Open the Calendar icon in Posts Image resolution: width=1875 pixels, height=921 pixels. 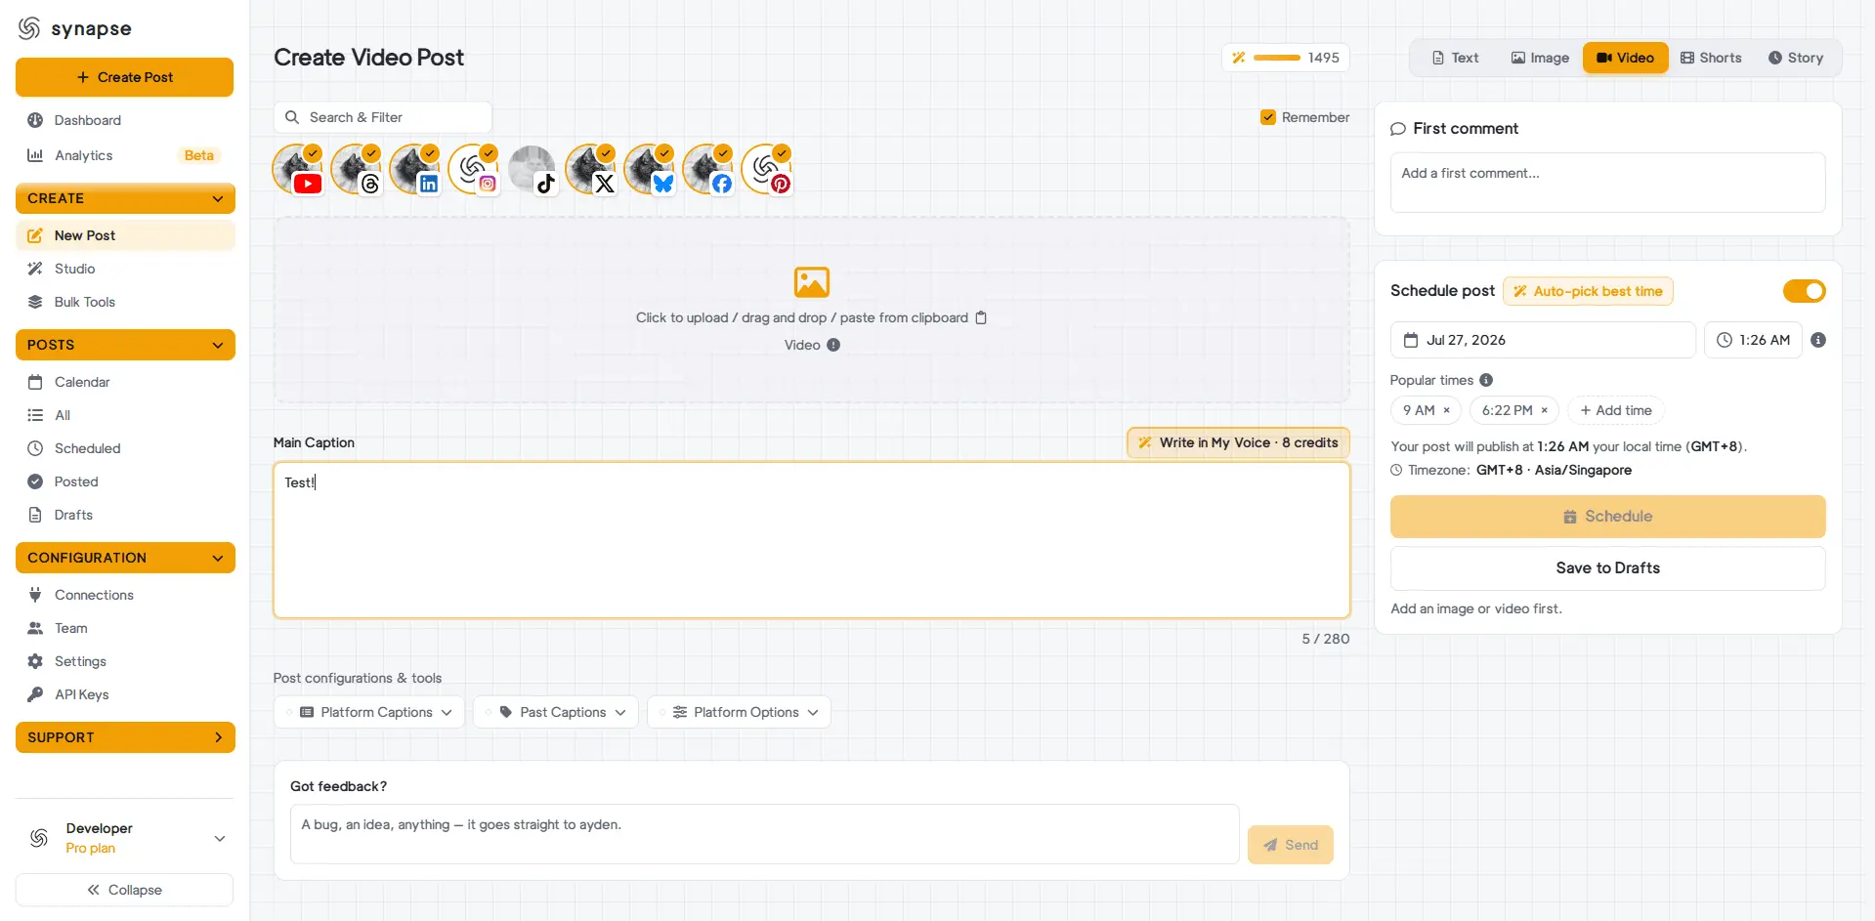click(x=35, y=382)
